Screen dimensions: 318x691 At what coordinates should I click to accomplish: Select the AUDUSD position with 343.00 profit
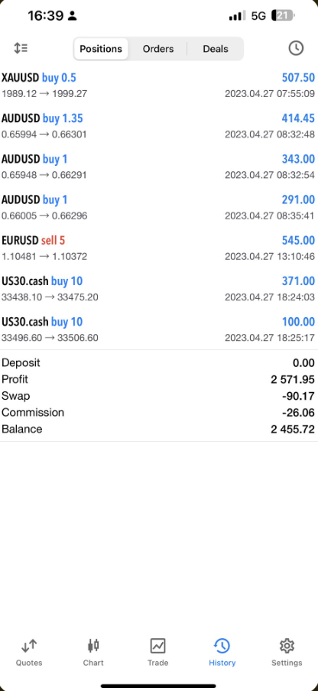coord(159,167)
